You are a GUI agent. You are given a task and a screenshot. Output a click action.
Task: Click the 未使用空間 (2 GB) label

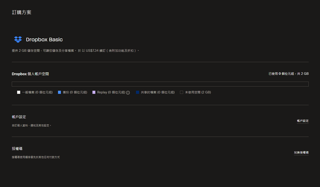198,92
